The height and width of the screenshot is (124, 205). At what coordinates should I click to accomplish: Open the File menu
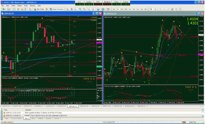tap(2, 6)
